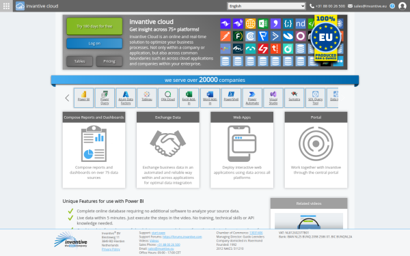Image resolution: width=410 pixels, height=256 pixels.
Task: Open the Tables button
Action: (79, 61)
